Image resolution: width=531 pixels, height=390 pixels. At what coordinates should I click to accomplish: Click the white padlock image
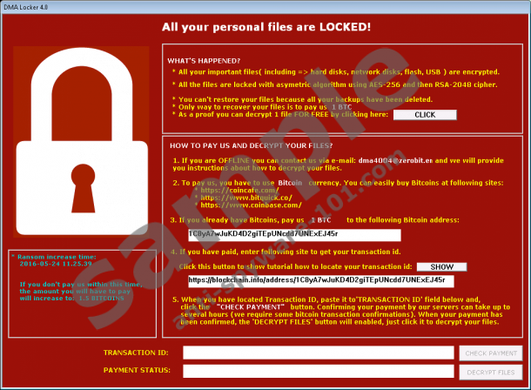81,142
